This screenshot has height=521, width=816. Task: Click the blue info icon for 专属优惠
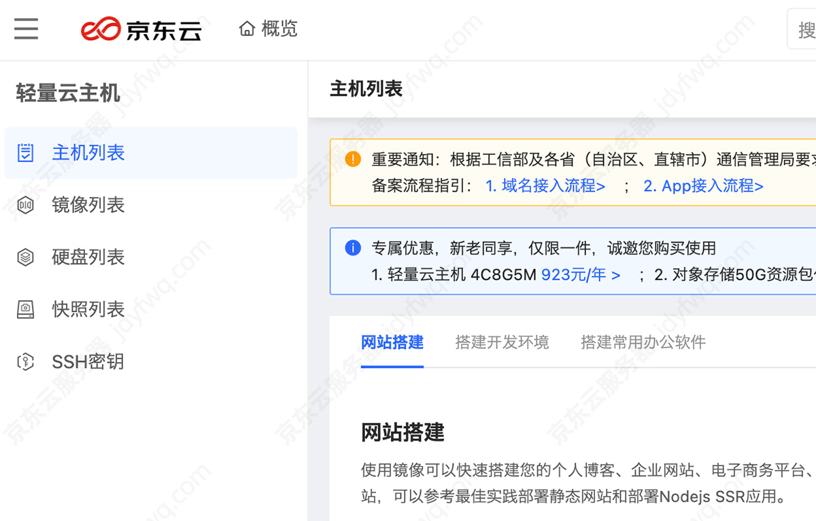(353, 248)
